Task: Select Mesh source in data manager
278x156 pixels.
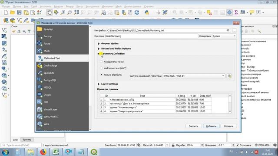Action: tap(63, 51)
